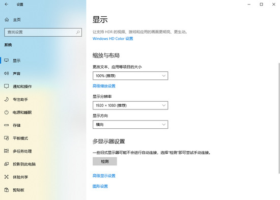Open the 主页 home icon
Image resolution: width=280 pixels, height=200 pixels.
point(7,20)
